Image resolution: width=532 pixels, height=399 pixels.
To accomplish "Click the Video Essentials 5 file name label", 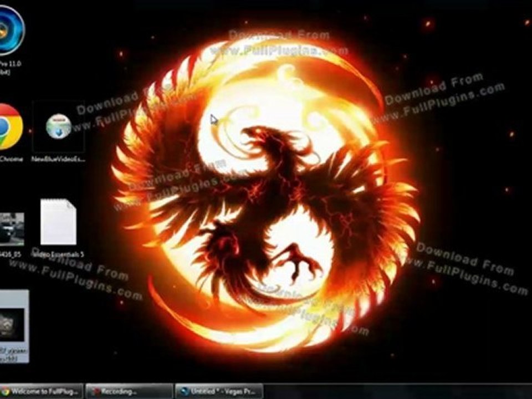I will (x=58, y=254).
